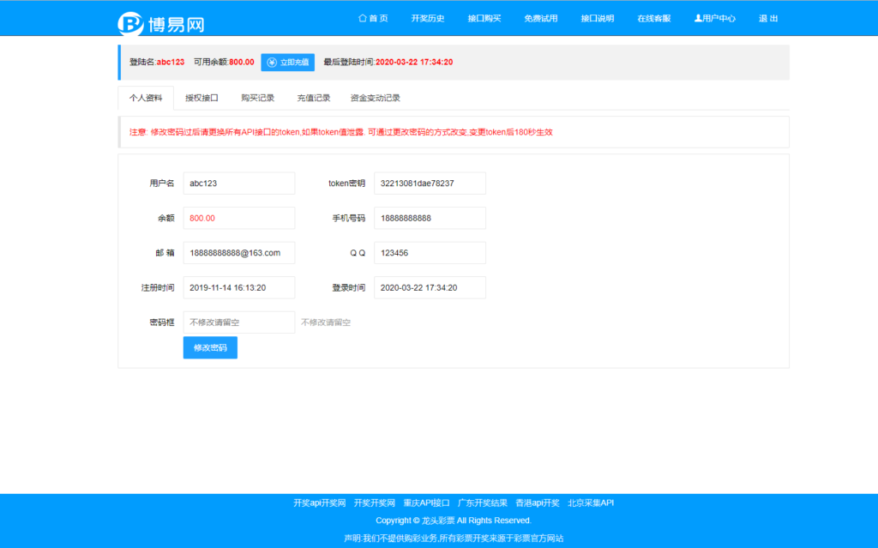Click 退出 to log out
The image size is (878, 548).
[769, 17]
